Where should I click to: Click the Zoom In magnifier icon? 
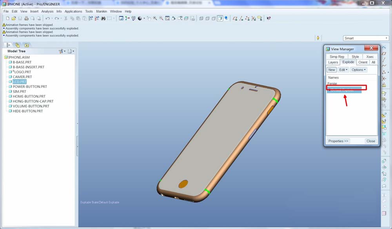click(x=155, y=18)
